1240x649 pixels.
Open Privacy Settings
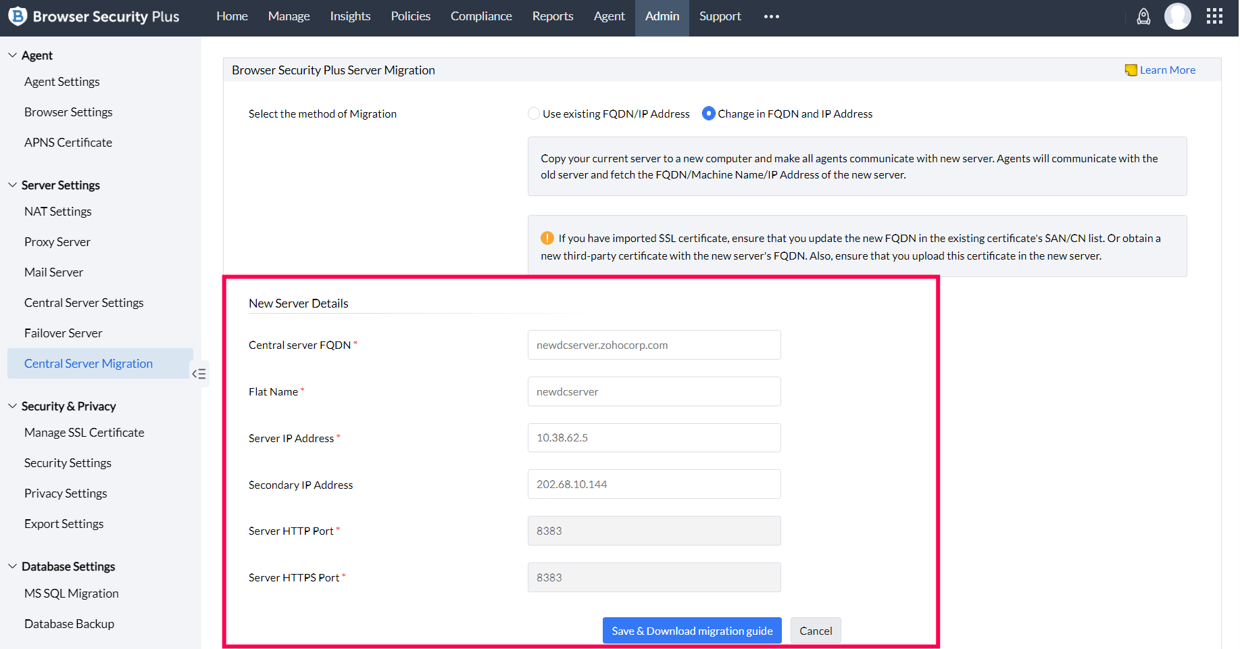(66, 494)
